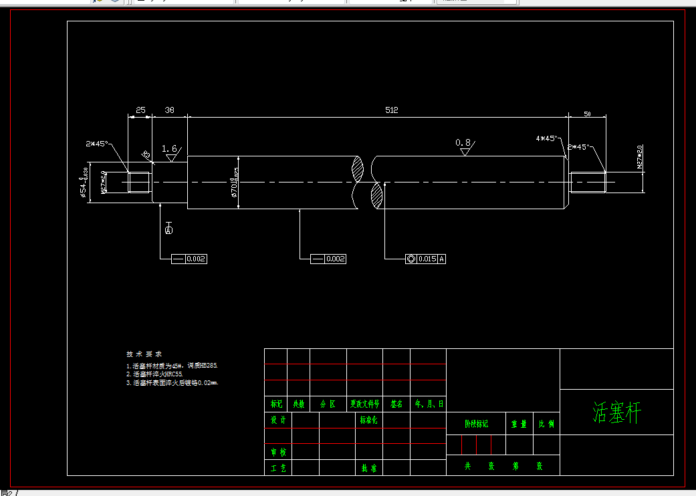The height and width of the screenshot is (496, 696).
Task: Select the R3 radius label
Action: click(x=146, y=155)
